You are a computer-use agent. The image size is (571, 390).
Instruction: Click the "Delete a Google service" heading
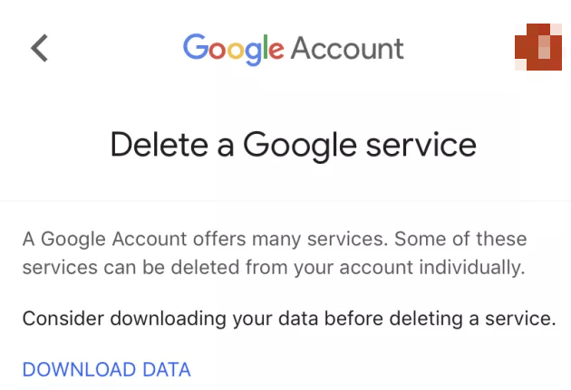coord(293,145)
